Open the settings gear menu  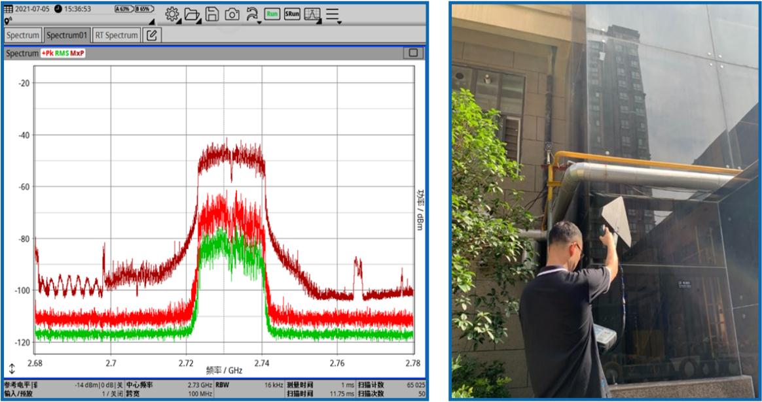(x=172, y=14)
